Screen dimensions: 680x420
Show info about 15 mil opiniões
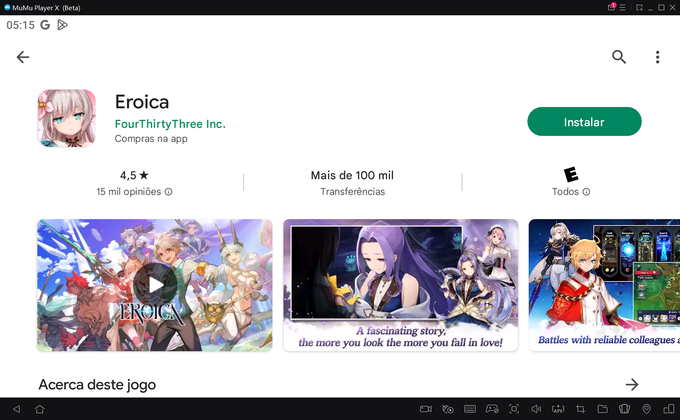click(169, 192)
